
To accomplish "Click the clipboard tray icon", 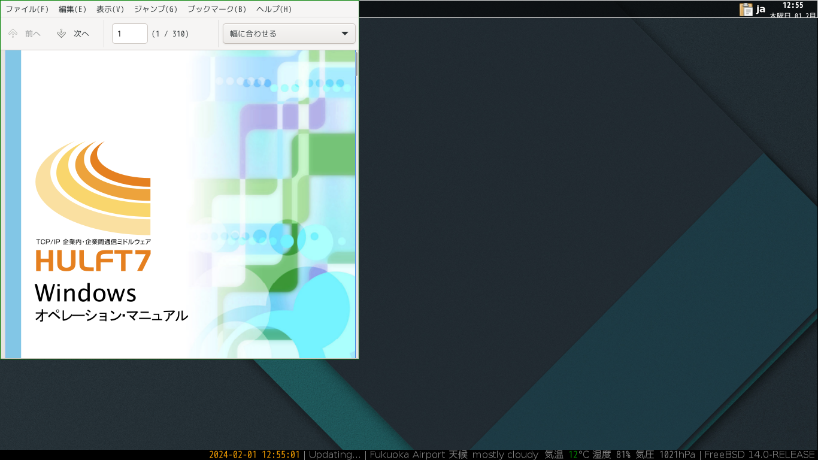I will (x=746, y=9).
